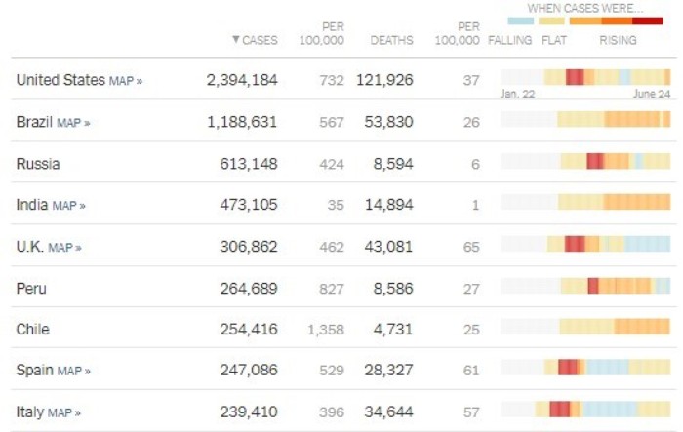Click the Italy trend heat strip
The image size is (683, 432).
click(x=585, y=410)
